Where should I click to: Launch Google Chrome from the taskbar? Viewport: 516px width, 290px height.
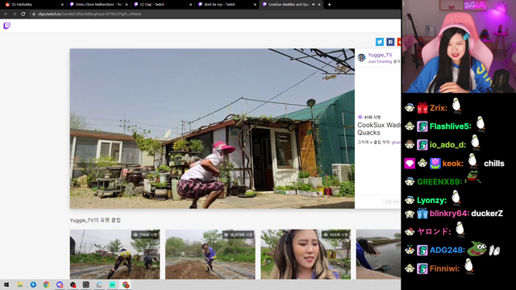[x=47, y=284]
